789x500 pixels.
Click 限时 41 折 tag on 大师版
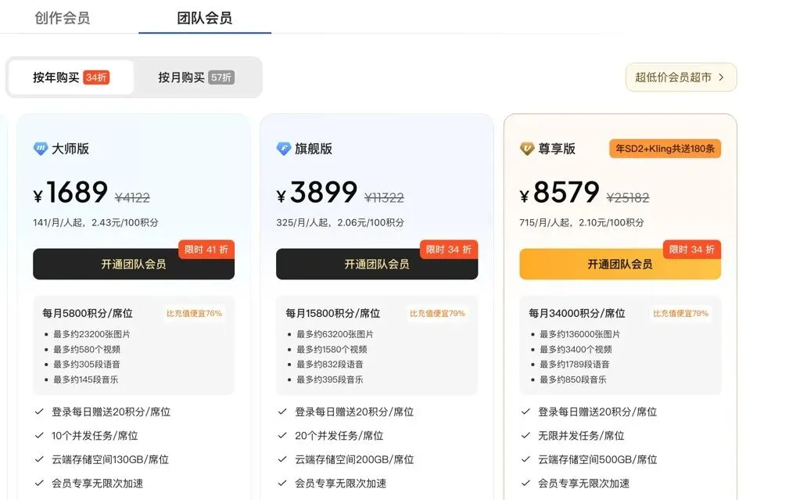[x=206, y=250]
